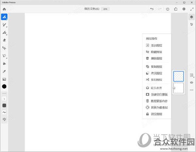The image size is (196, 152).
Task: Open the Place Image tool
Action: pos(4,79)
